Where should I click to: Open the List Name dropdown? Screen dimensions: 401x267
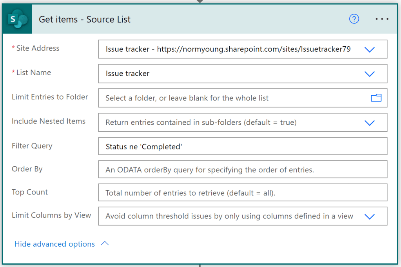tap(369, 74)
